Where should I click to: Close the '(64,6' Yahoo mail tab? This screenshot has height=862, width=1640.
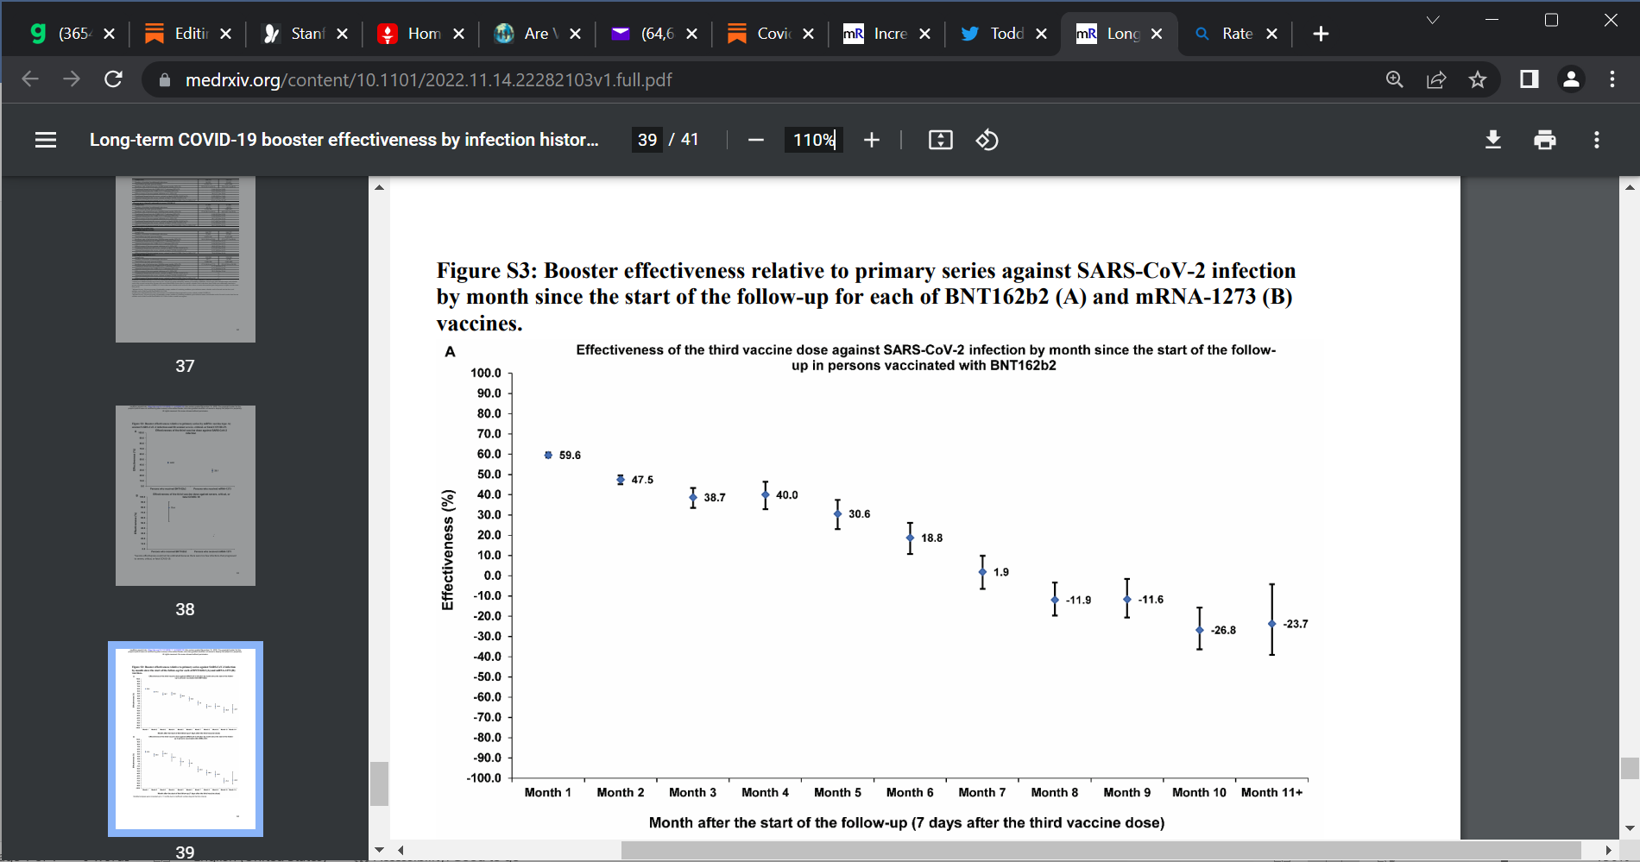(x=691, y=34)
